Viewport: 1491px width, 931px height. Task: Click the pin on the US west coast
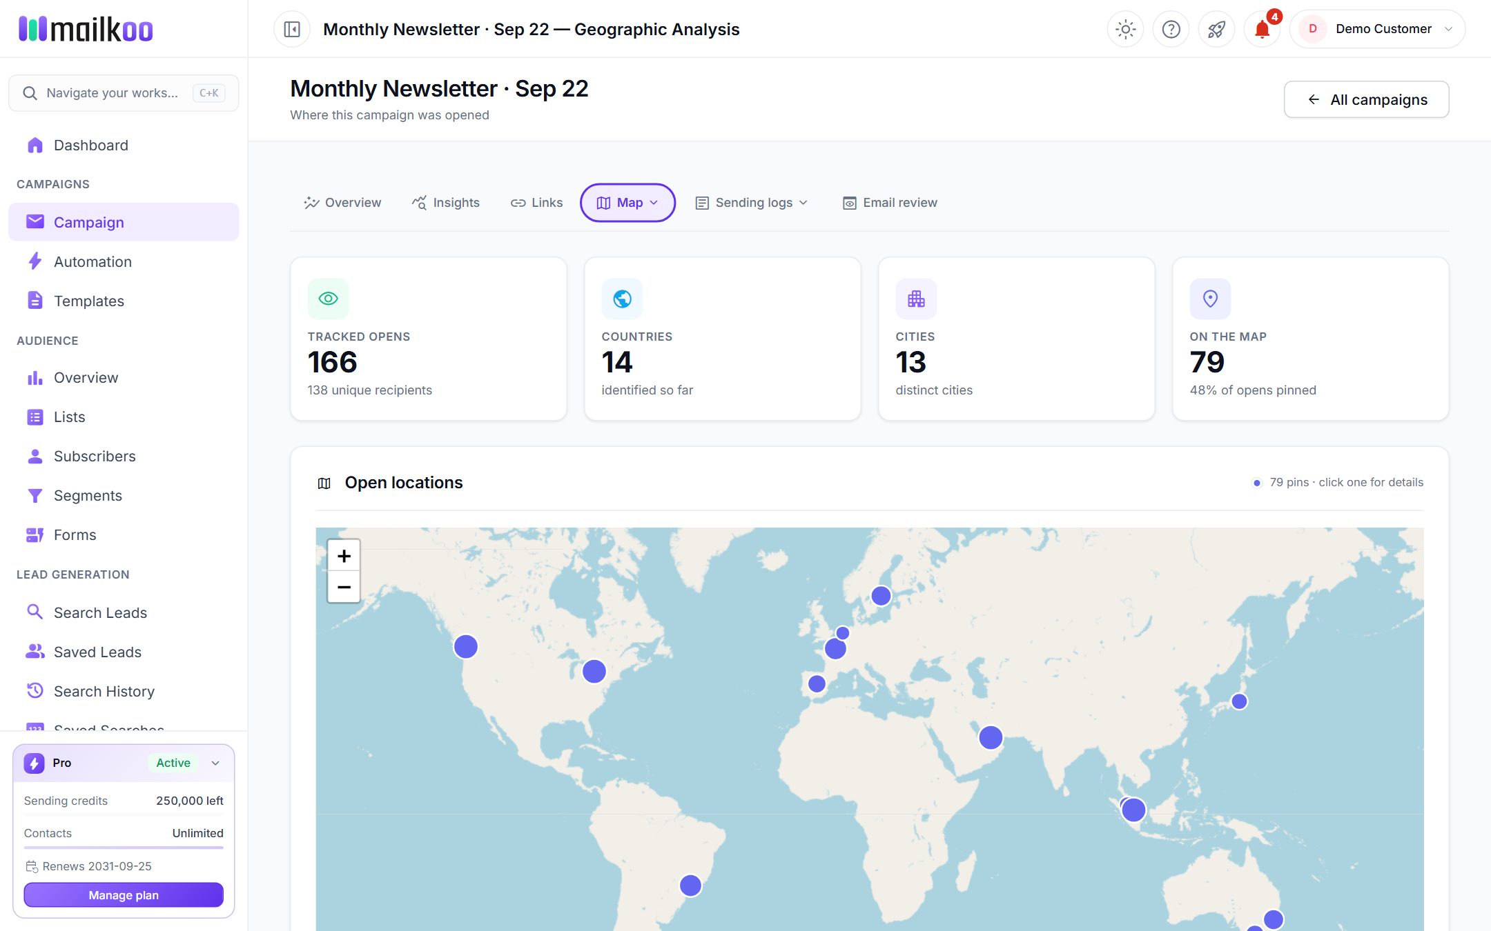click(x=466, y=647)
